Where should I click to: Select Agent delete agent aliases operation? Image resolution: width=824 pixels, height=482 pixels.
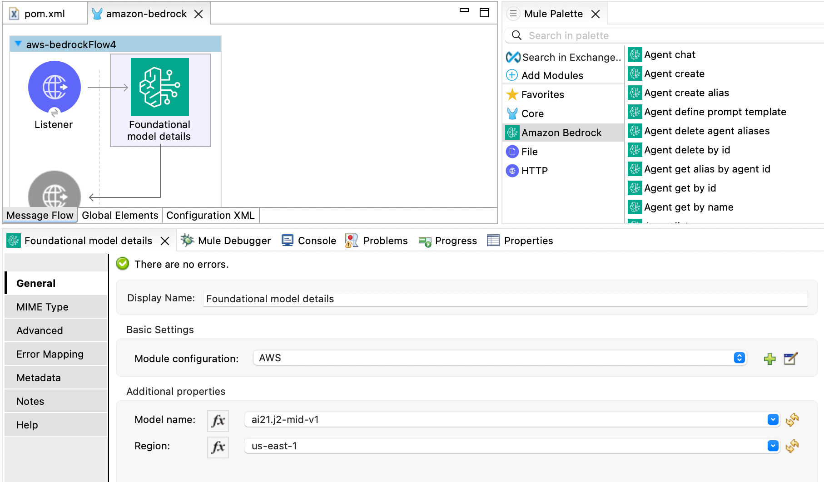pyautogui.click(x=699, y=131)
